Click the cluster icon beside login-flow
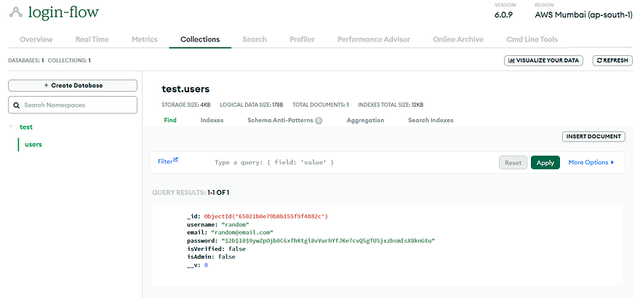Image resolution: width=640 pixels, height=298 pixels. (16, 12)
